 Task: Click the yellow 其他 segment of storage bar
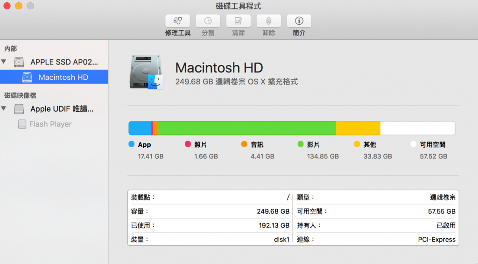tap(358, 128)
